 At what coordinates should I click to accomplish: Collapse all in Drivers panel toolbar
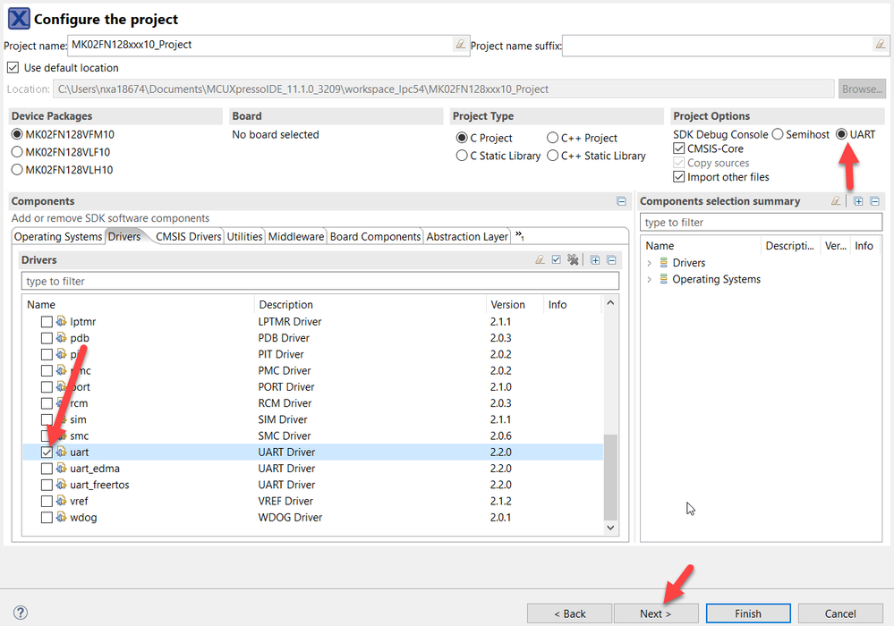tap(611, 259)
